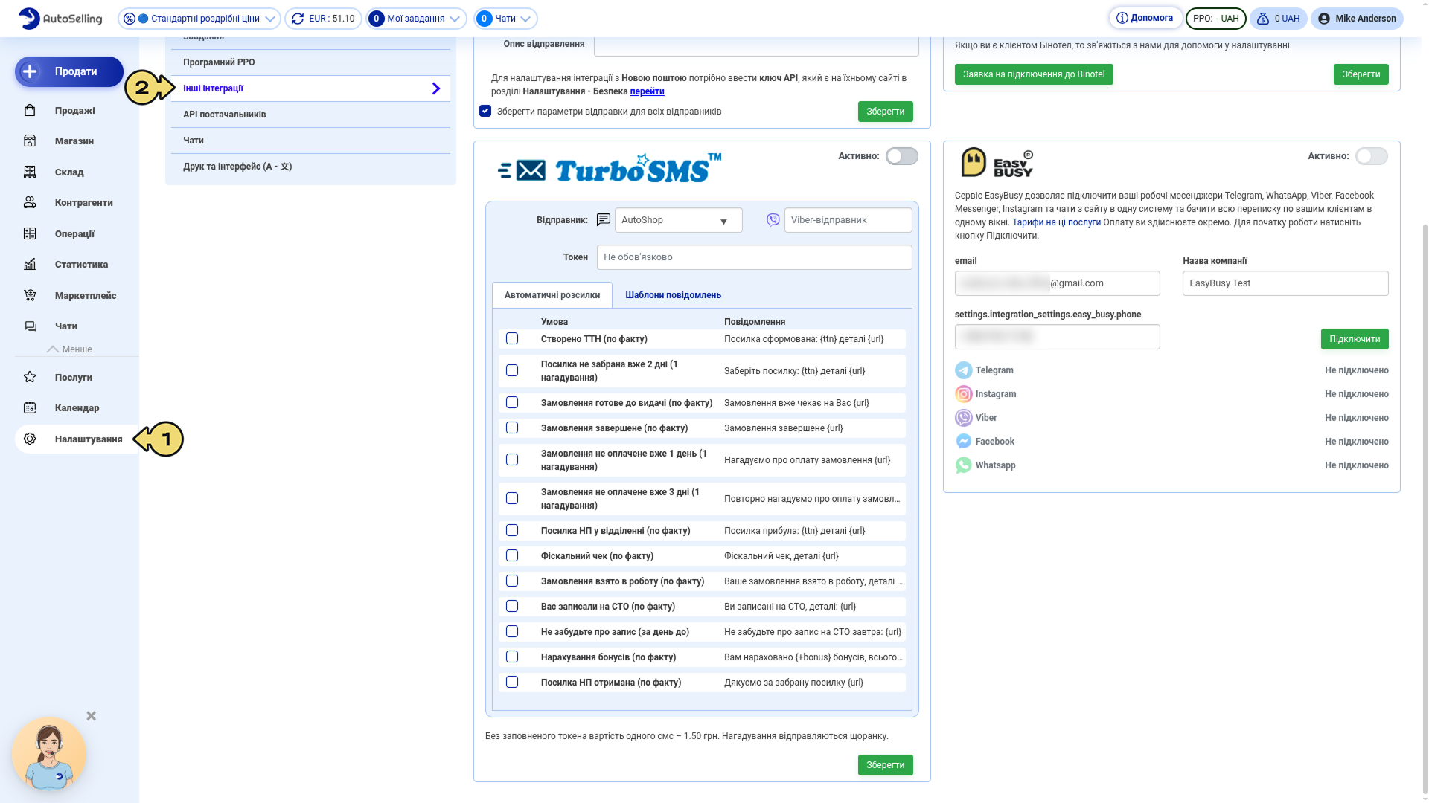Image resolution: width=1429 pixels, height=803 pixels.
Task: Switch to Шаблони повідомлень tab
Action: 673,295
